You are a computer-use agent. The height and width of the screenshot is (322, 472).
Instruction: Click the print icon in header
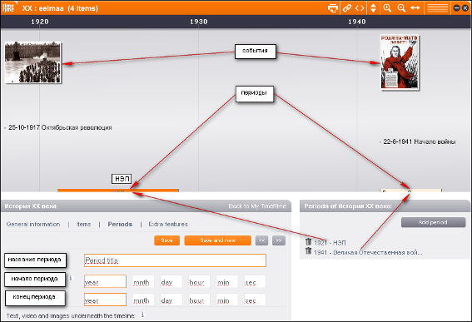point(333,8)
